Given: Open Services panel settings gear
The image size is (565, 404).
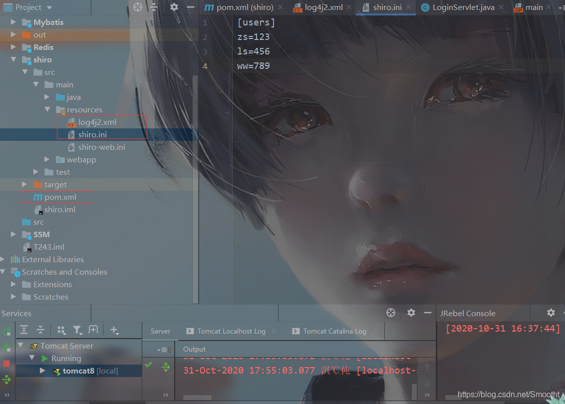Looking at the screenshot, I should pyautogui.click(x=411, y=313).
